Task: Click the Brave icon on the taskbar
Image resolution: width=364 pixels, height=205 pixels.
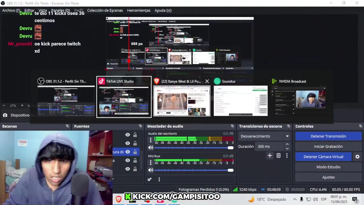Action: click(x=119, y=199)
